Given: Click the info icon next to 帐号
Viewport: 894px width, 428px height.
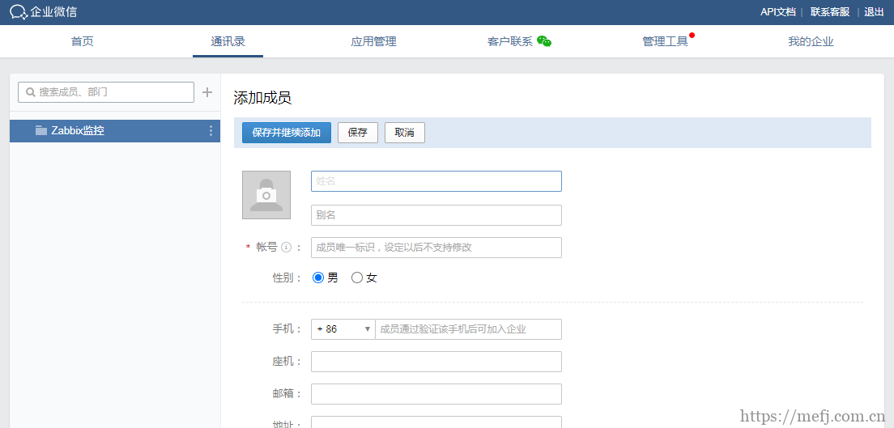Looking at the screenshot, I should point(286,248).
